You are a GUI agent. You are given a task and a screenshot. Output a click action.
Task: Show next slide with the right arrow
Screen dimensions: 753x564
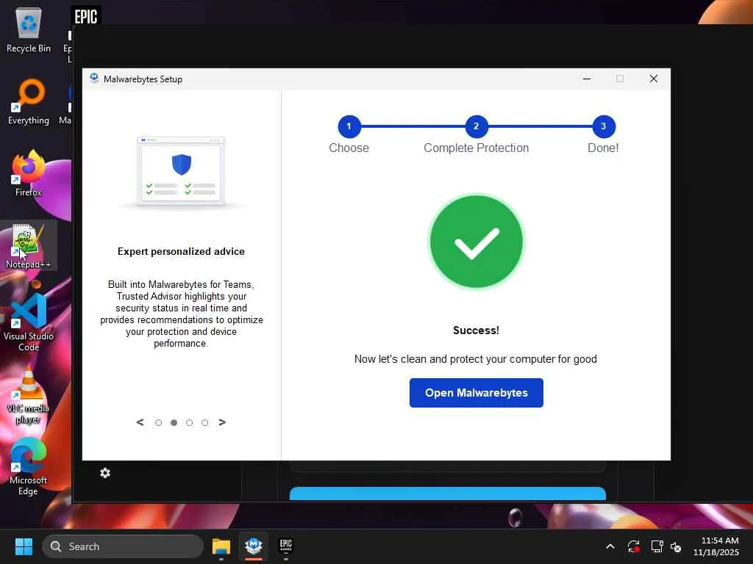pyautogui.click(x=222, y=422)
